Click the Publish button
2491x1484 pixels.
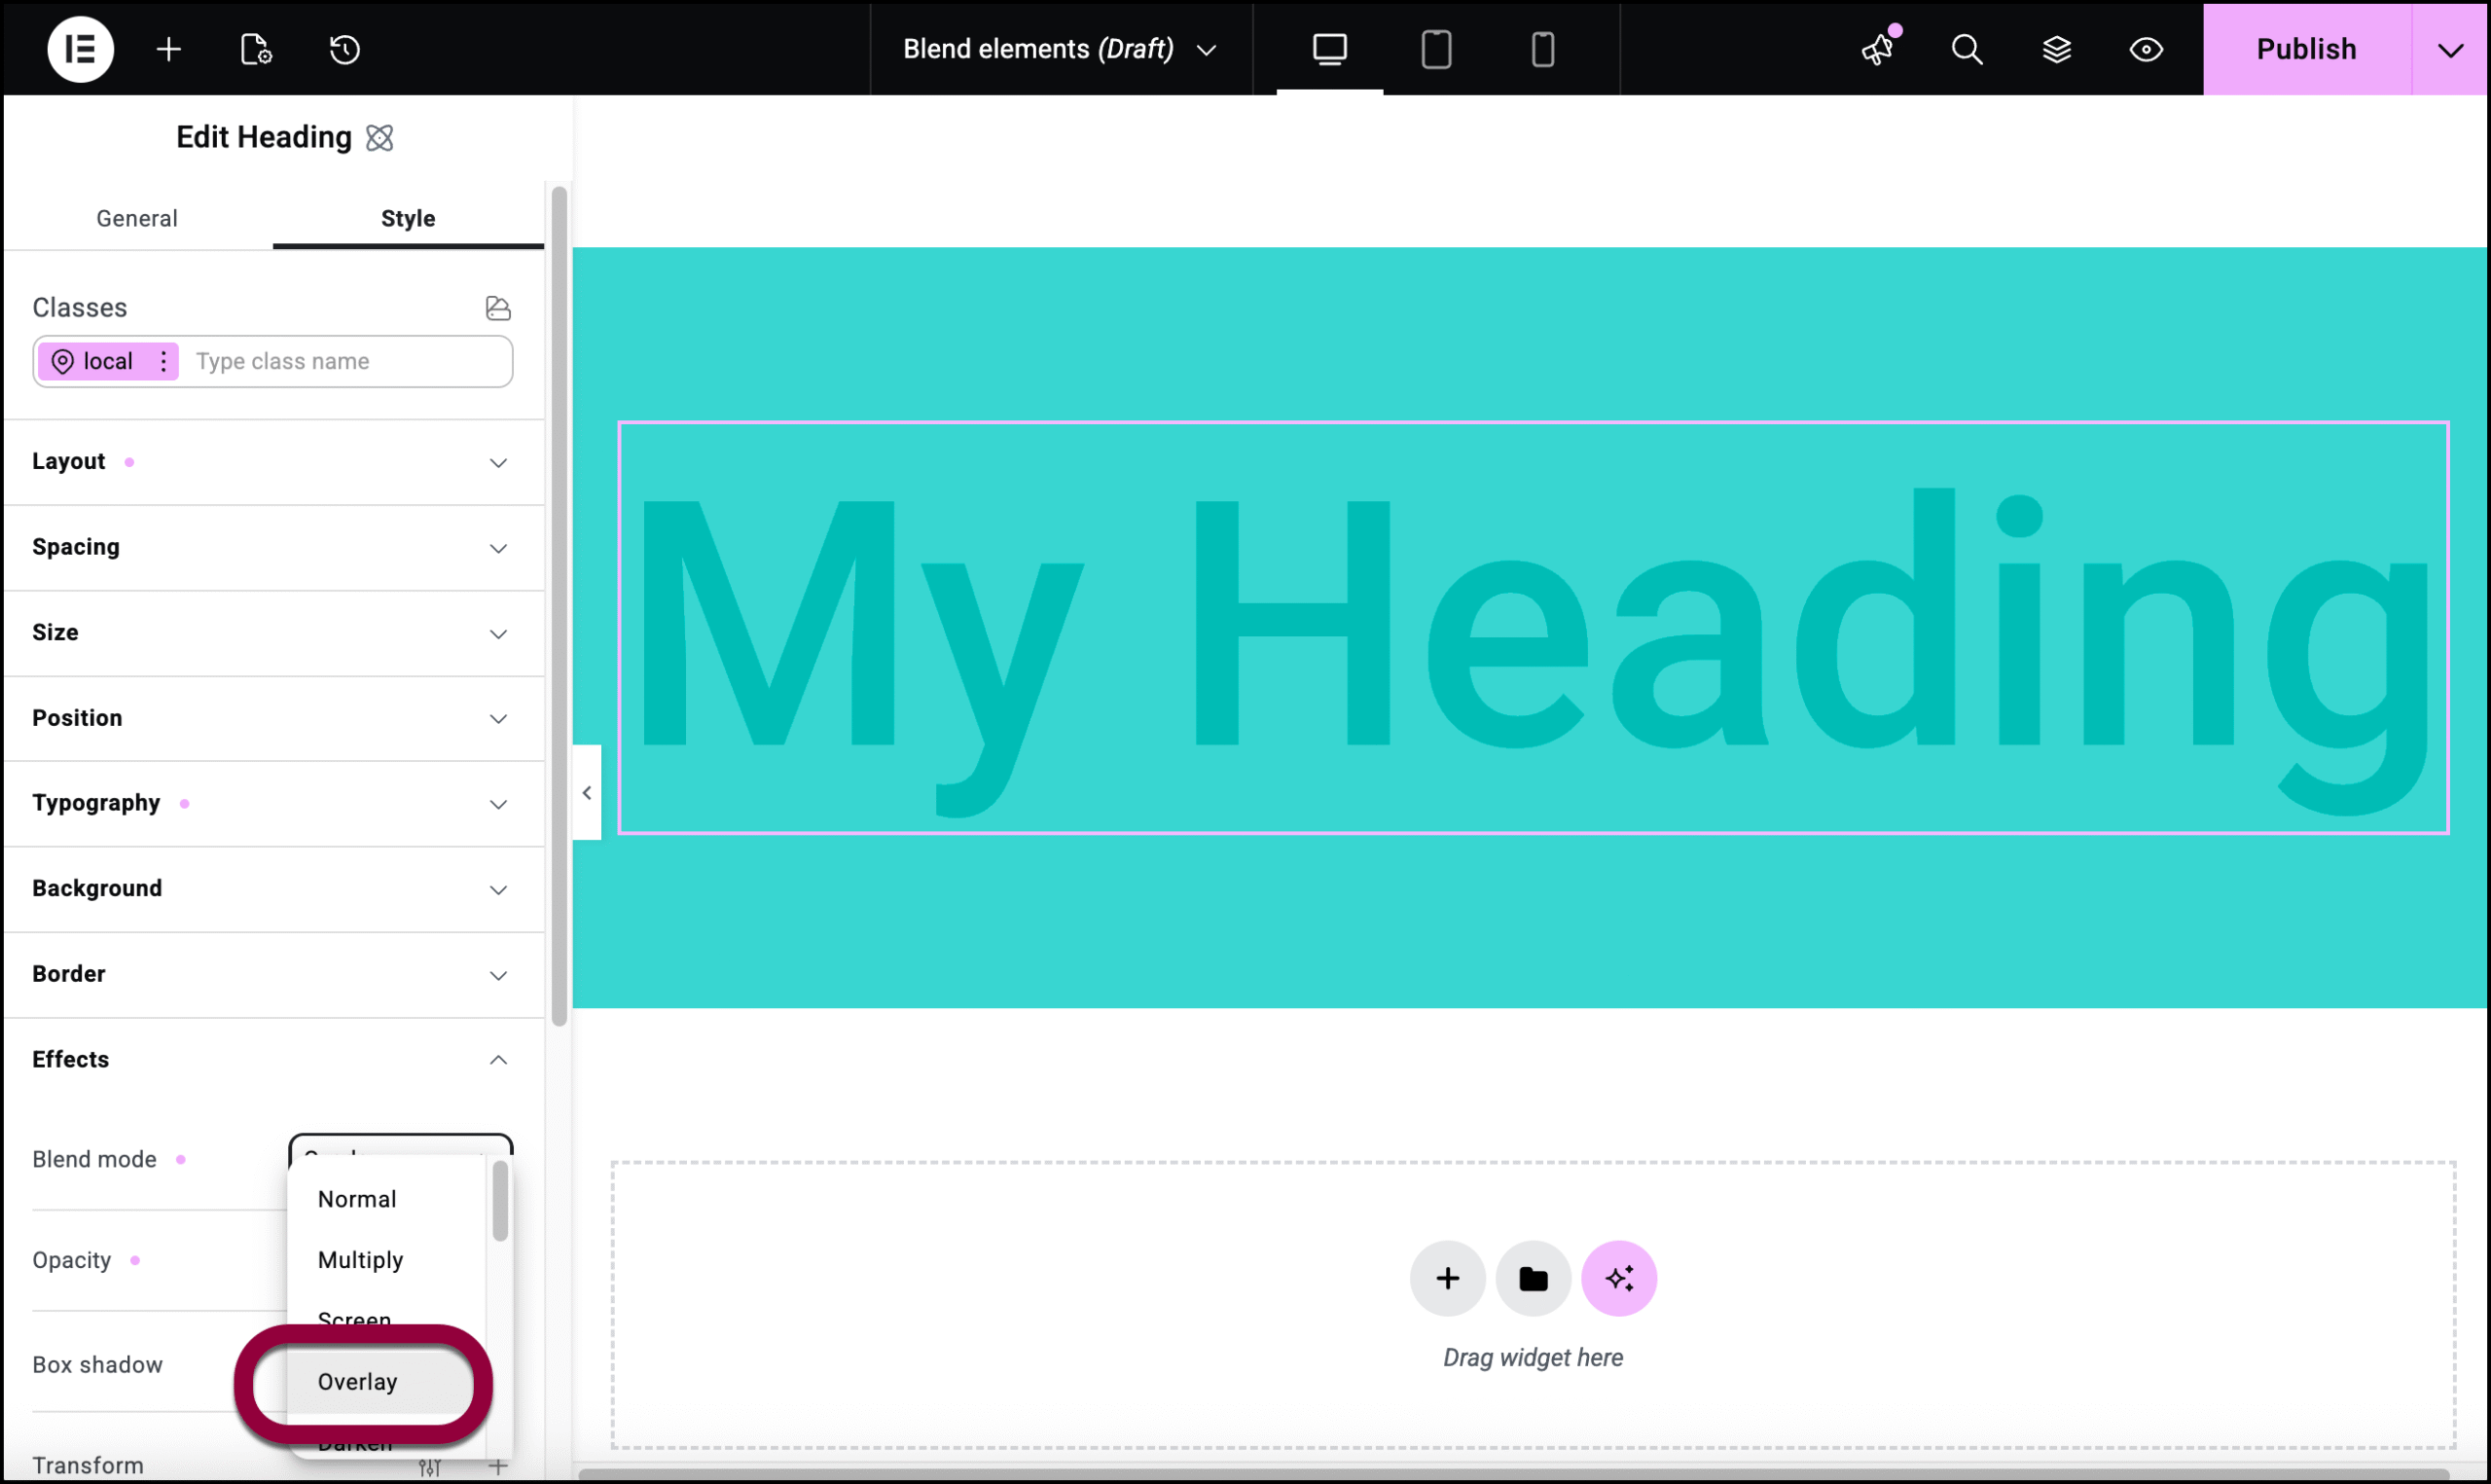pyautogui.click(x=2305, y=49)
